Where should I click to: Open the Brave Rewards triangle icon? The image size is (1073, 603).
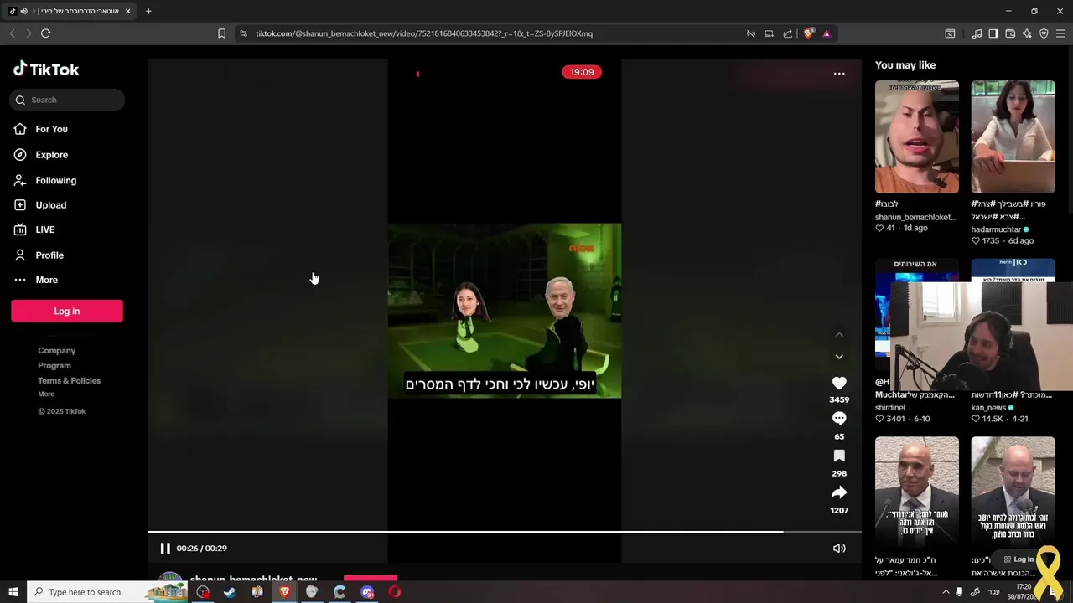827,33
